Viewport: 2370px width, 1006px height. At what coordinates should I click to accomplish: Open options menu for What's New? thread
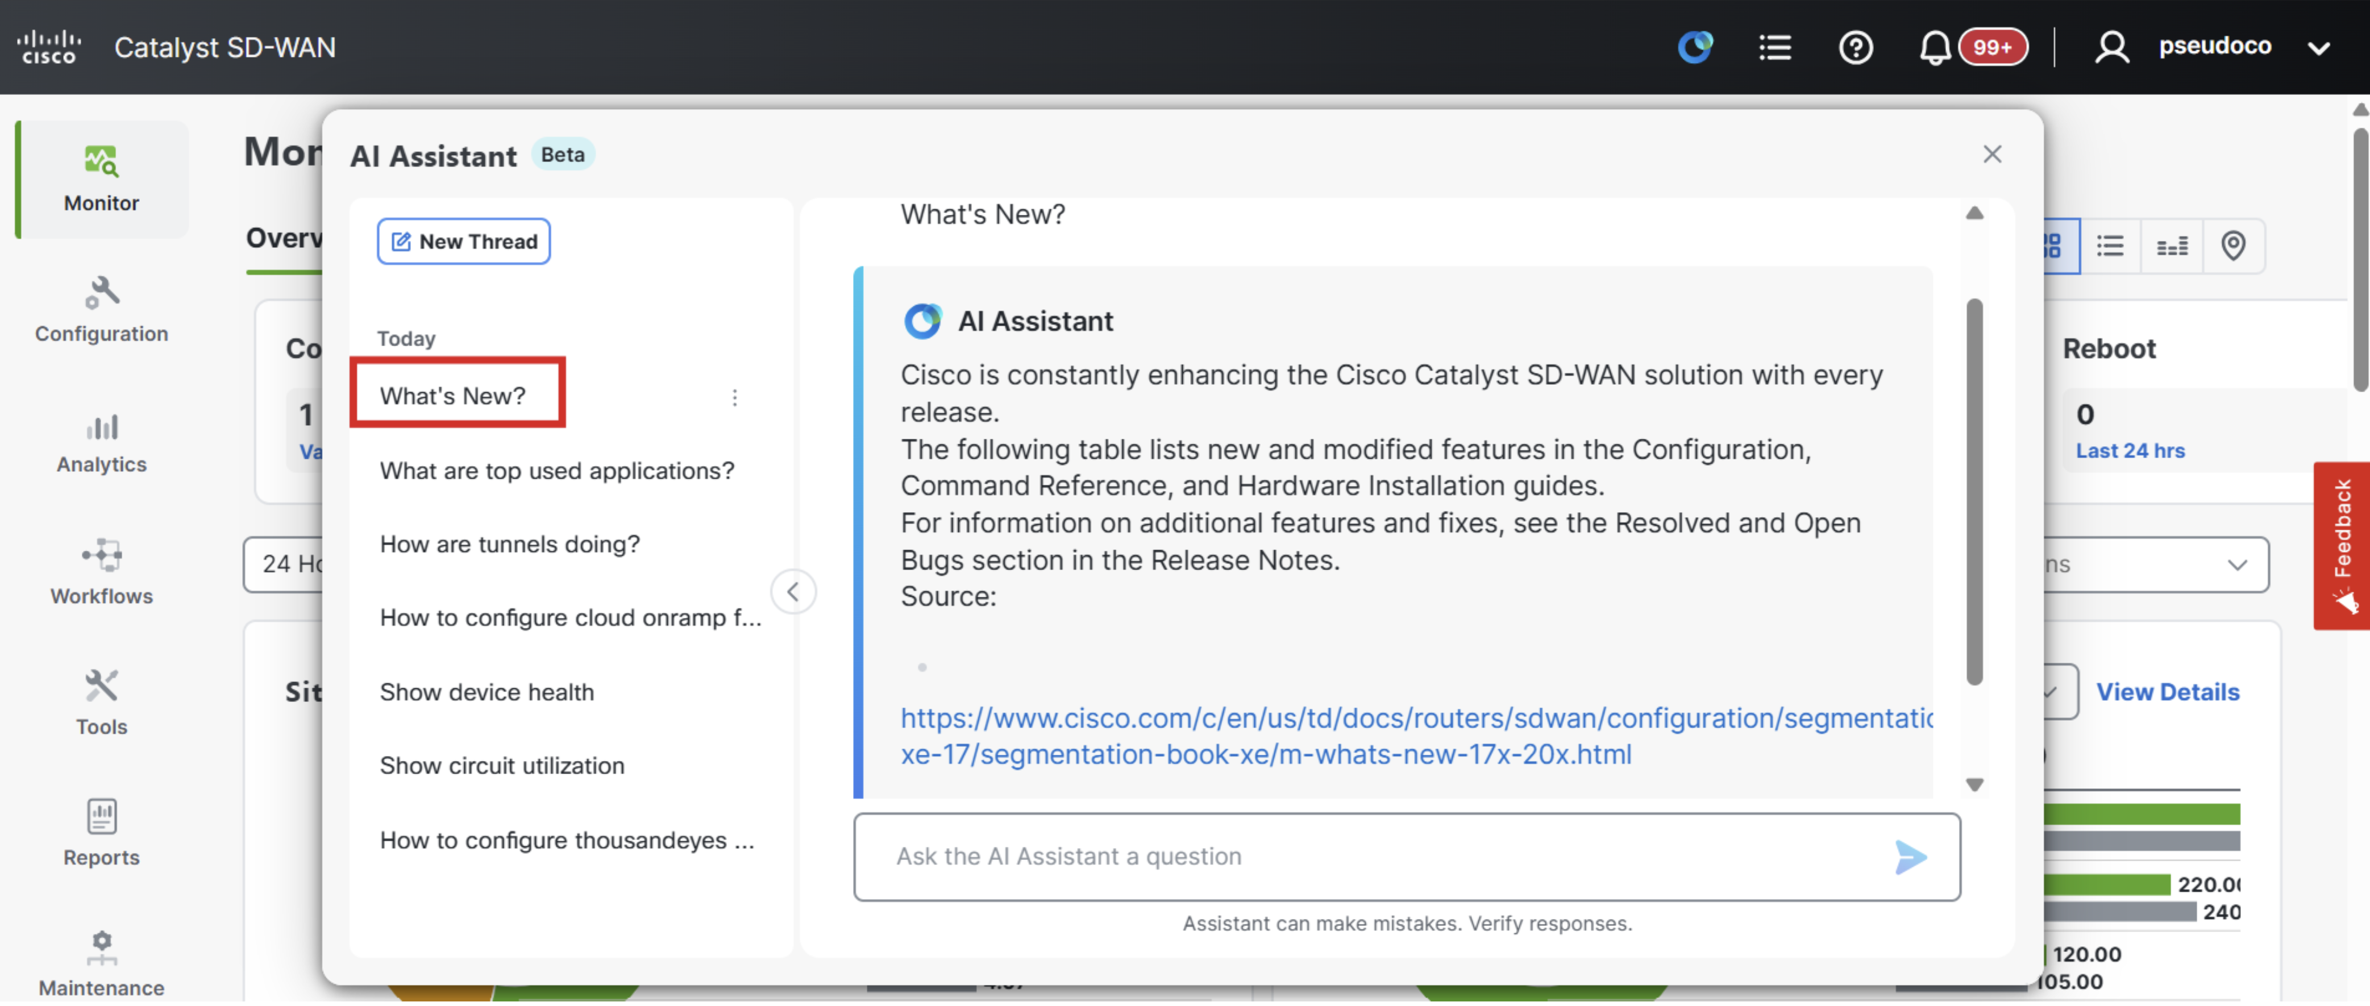point(734,398)
